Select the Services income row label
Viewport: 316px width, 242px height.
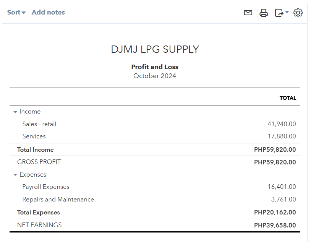pyautogui.click(x=34, y=136)
